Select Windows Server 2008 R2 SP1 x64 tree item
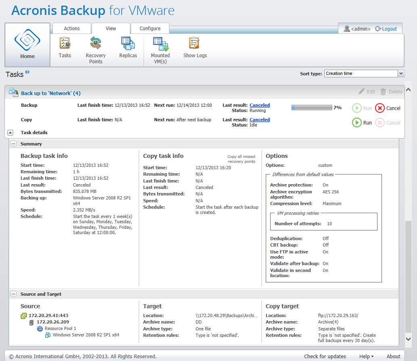 [86, 335]
